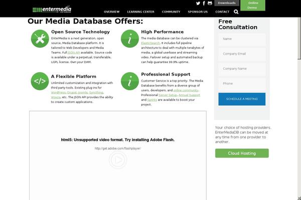Focus the Company Name input field

pos(242,68)
